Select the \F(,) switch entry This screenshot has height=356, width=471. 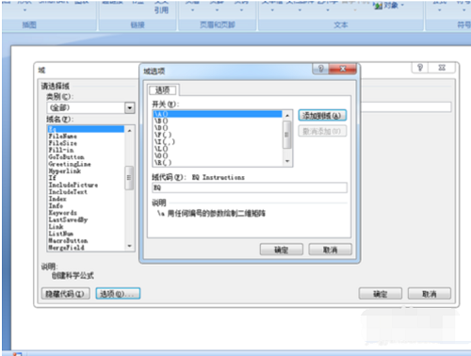coord(218,135)
